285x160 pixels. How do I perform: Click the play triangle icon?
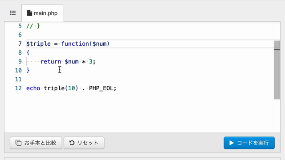(x=232, y=143)
